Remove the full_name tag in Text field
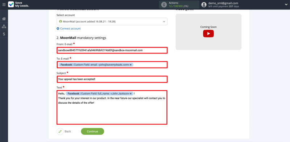The width and height of the screenshot is (290, 142). click(x=131, y=94)
